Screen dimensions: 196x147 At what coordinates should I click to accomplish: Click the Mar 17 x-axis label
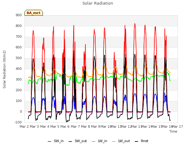pyautogui.click(x=178, y=126)
